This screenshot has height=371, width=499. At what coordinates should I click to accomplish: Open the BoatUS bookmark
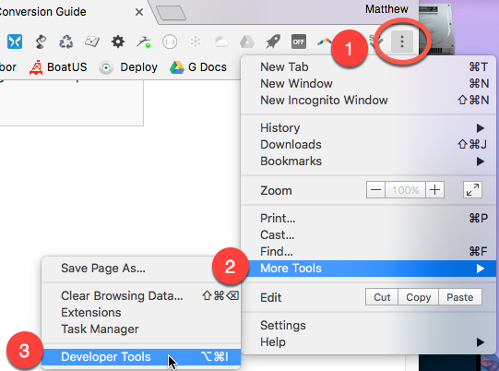click(x=58, y=67)
